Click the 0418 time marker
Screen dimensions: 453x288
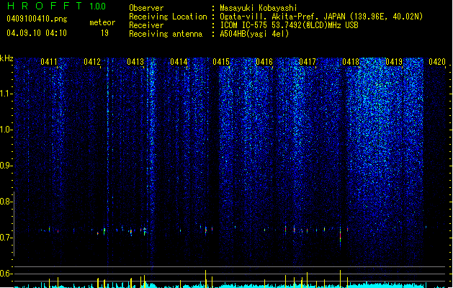pos(351,62)
